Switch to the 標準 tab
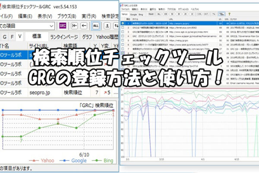 (37, 36)
